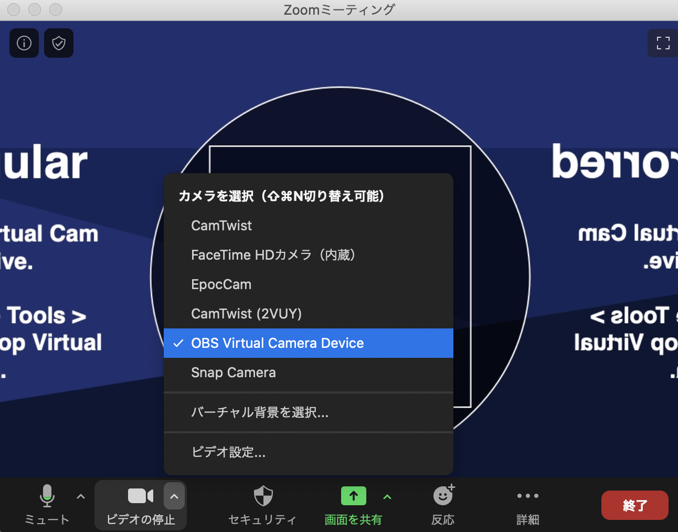This screenshot has height=532, width=678.
Task: Open the reactions smiley icon
Action: coord(443,496)
